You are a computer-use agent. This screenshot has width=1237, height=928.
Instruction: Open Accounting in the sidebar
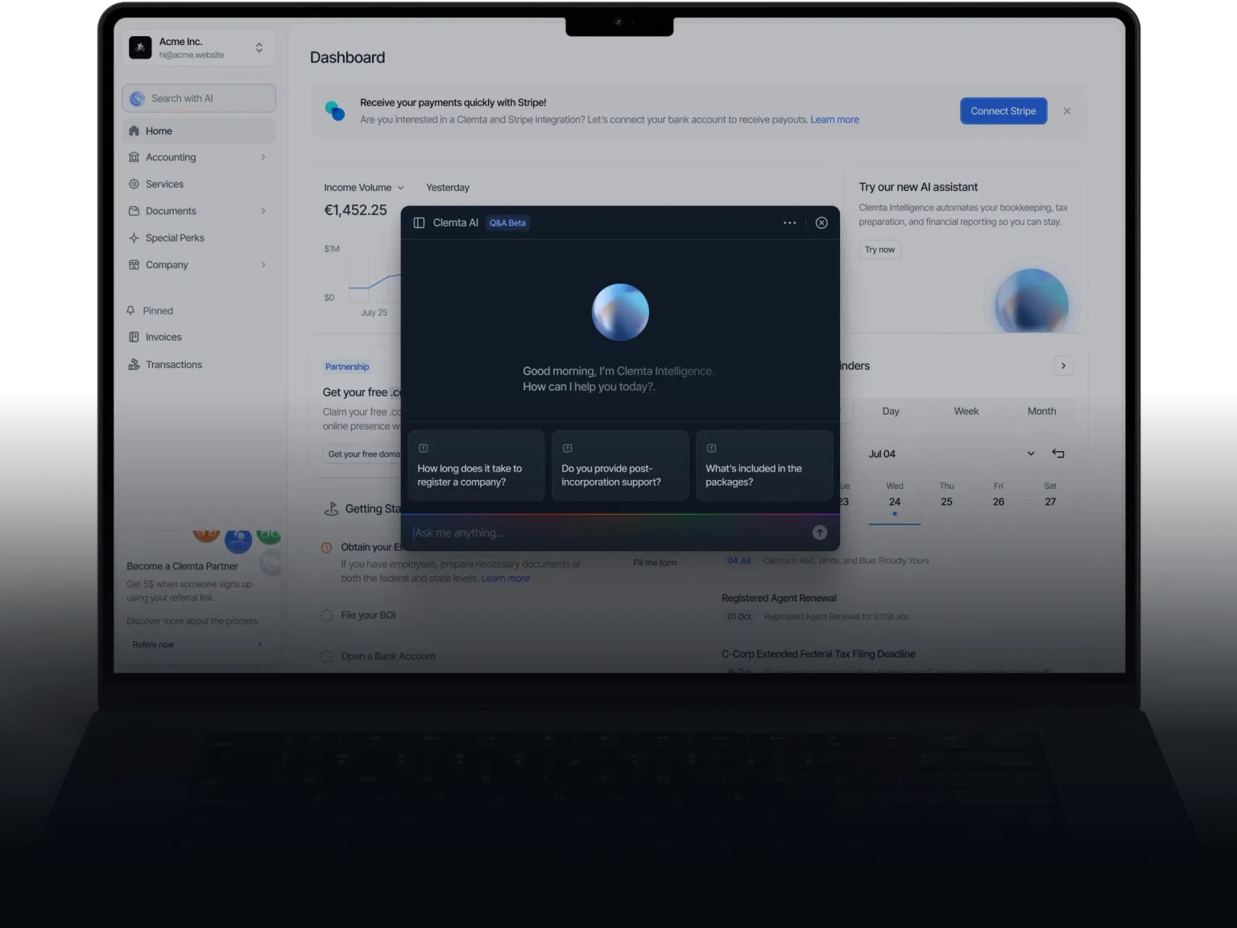(199, 157)
